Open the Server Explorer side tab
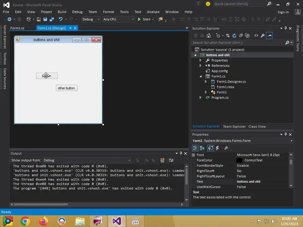Image resolution: width=303 pixels, height=227 pixels. click(5, 37)
